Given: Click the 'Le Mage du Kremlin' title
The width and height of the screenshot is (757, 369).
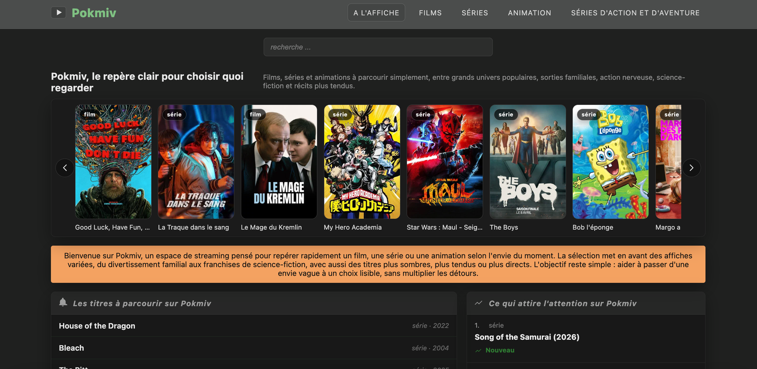Looking at the screenshot, I should click(x=271, y=227).
